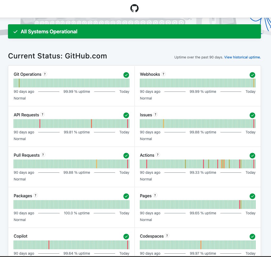Open Actions help question mark

[x=158, y=155]
